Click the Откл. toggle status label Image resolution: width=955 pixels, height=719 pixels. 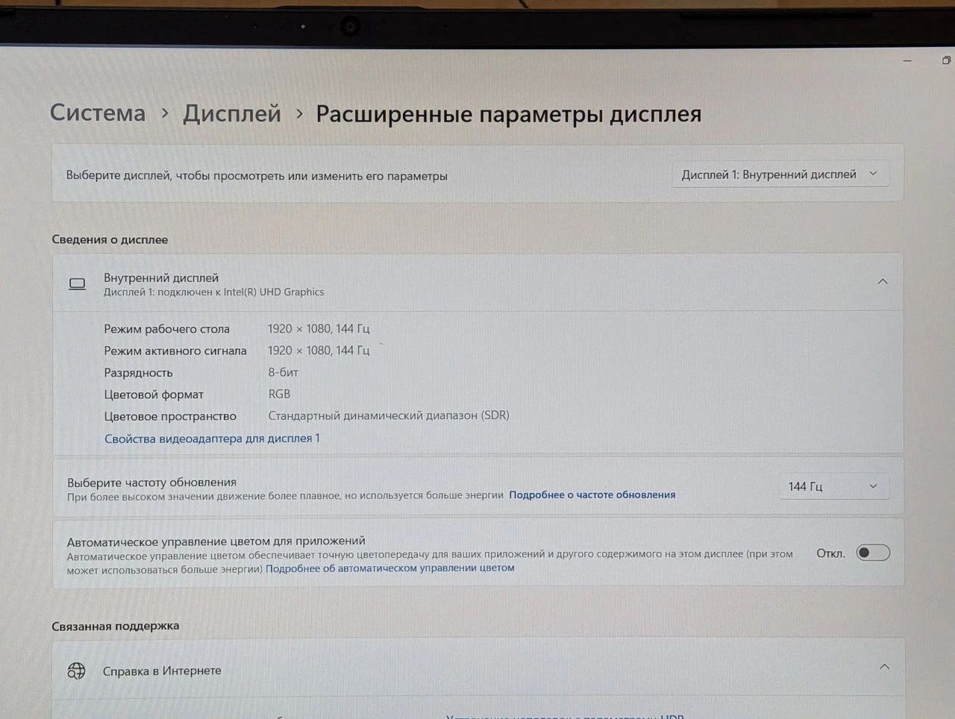830,553
